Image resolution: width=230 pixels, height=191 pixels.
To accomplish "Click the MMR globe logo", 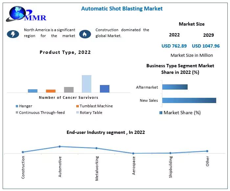I will (26, 14).
